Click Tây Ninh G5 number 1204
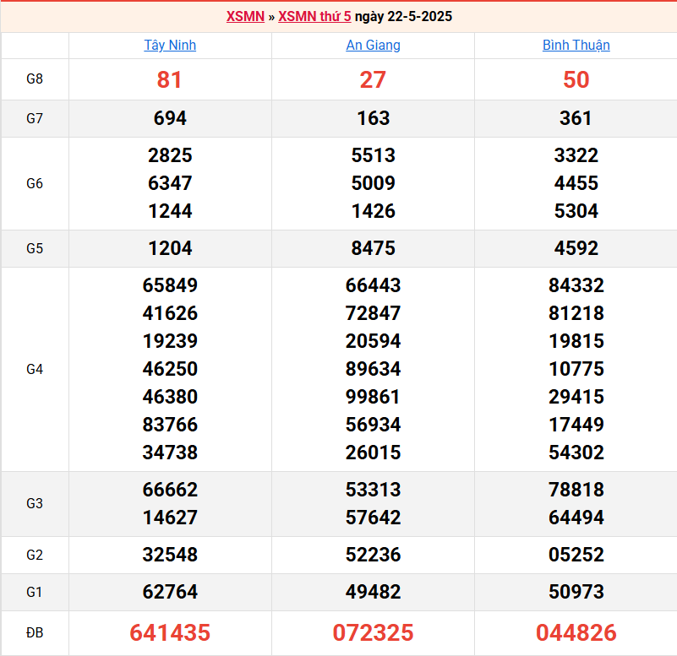This screenshot has width=677, height=656. tap(170, 248)
